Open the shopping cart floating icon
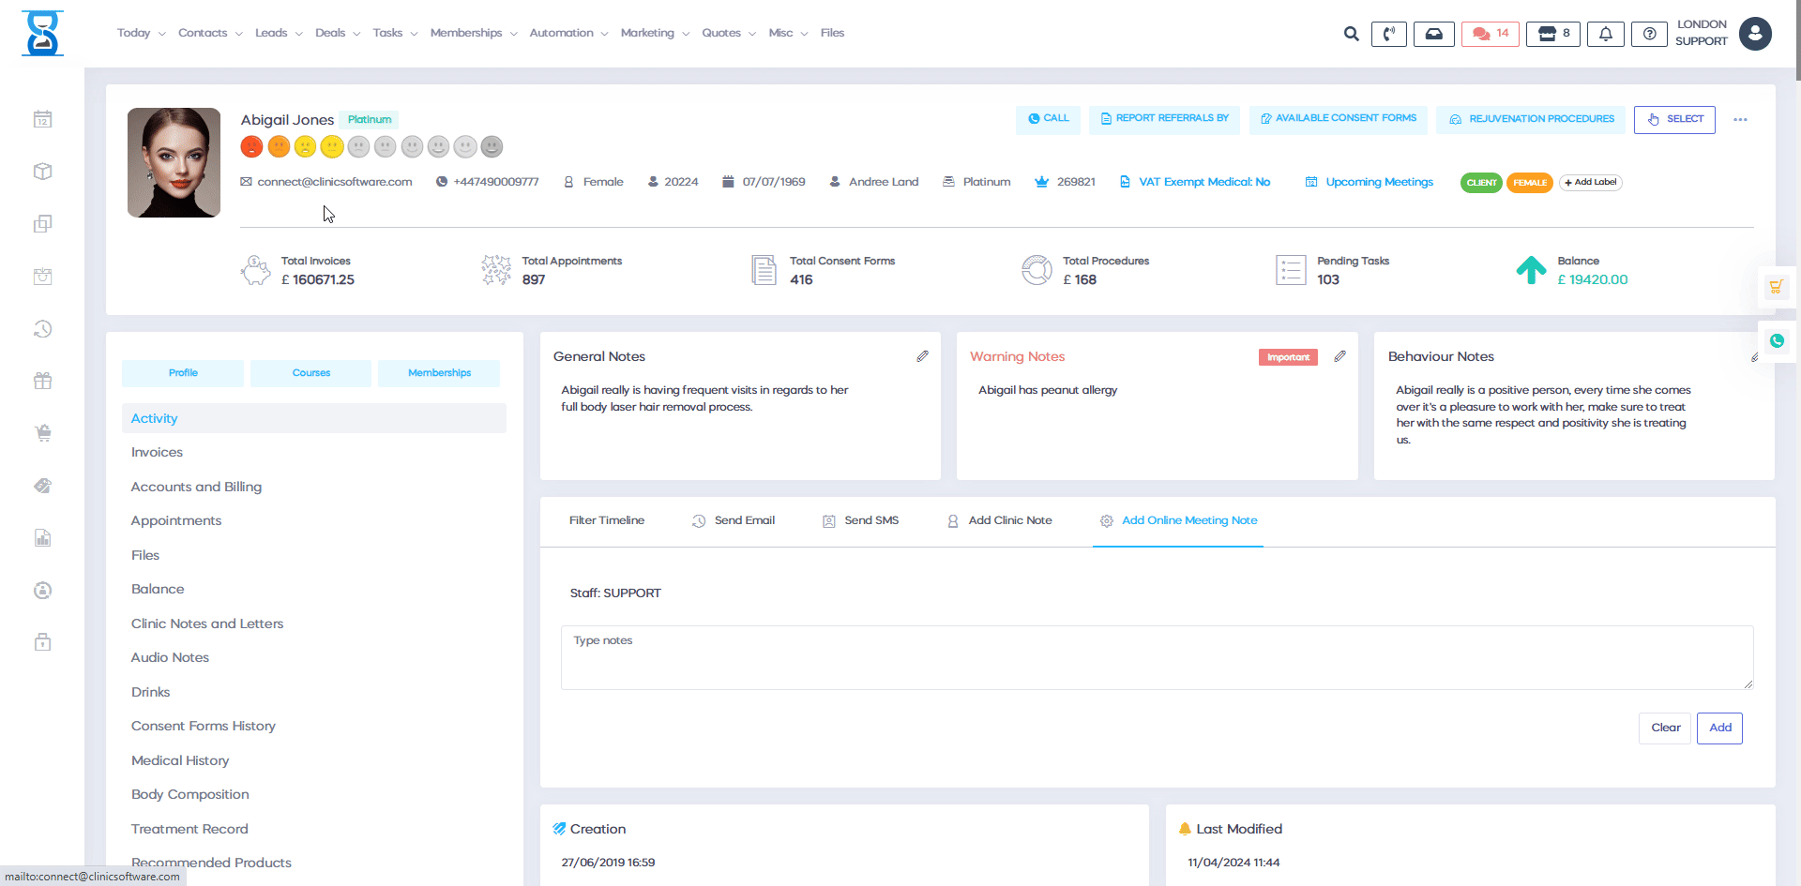1801x886 pixels. pyautogui.click(x=1776, y=287)
